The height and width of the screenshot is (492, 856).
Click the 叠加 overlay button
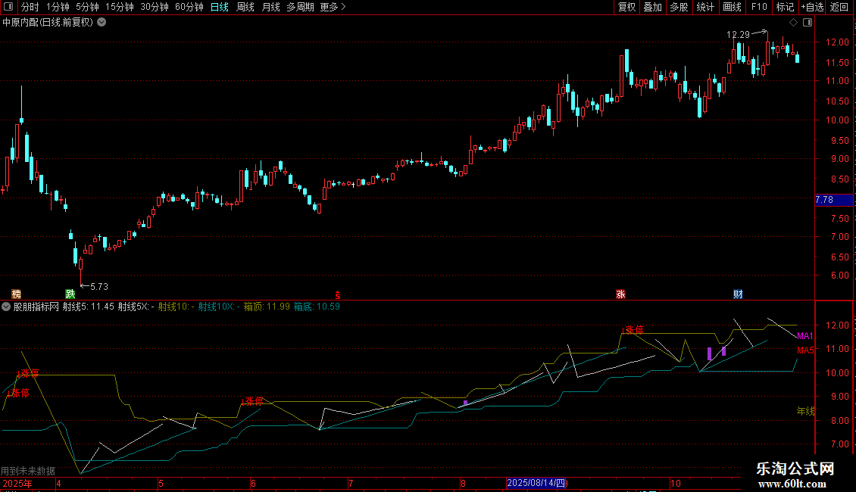point(652,7)
